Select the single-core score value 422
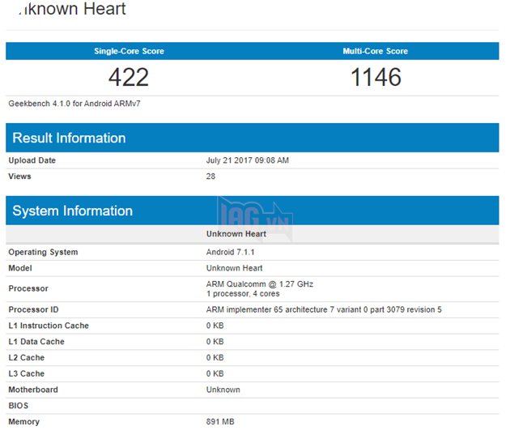Image resolution: width=510 pixels, height=439 pixels. point(129,78)
